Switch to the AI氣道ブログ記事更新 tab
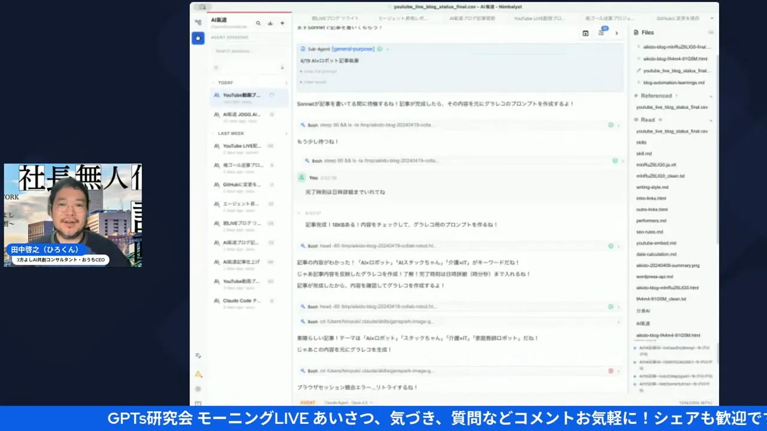The image size is (767, 431). pyautogui.click(x=473, y=19)
